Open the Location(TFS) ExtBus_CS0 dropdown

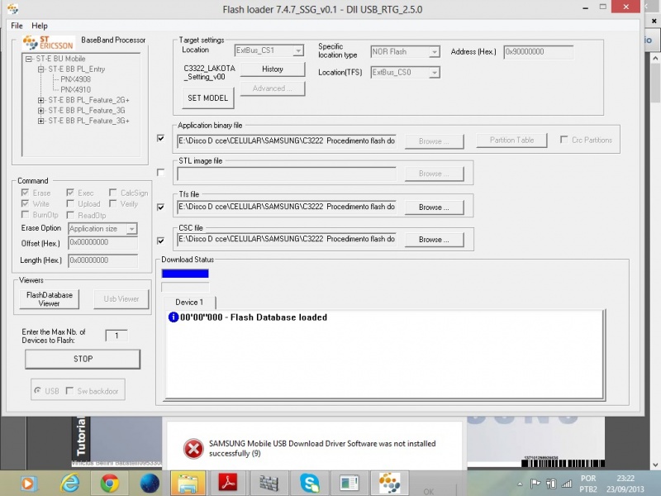[435, 73]
